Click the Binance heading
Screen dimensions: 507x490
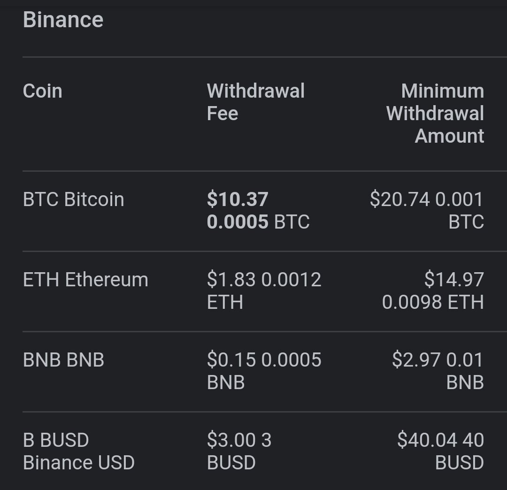pos(63,20)
